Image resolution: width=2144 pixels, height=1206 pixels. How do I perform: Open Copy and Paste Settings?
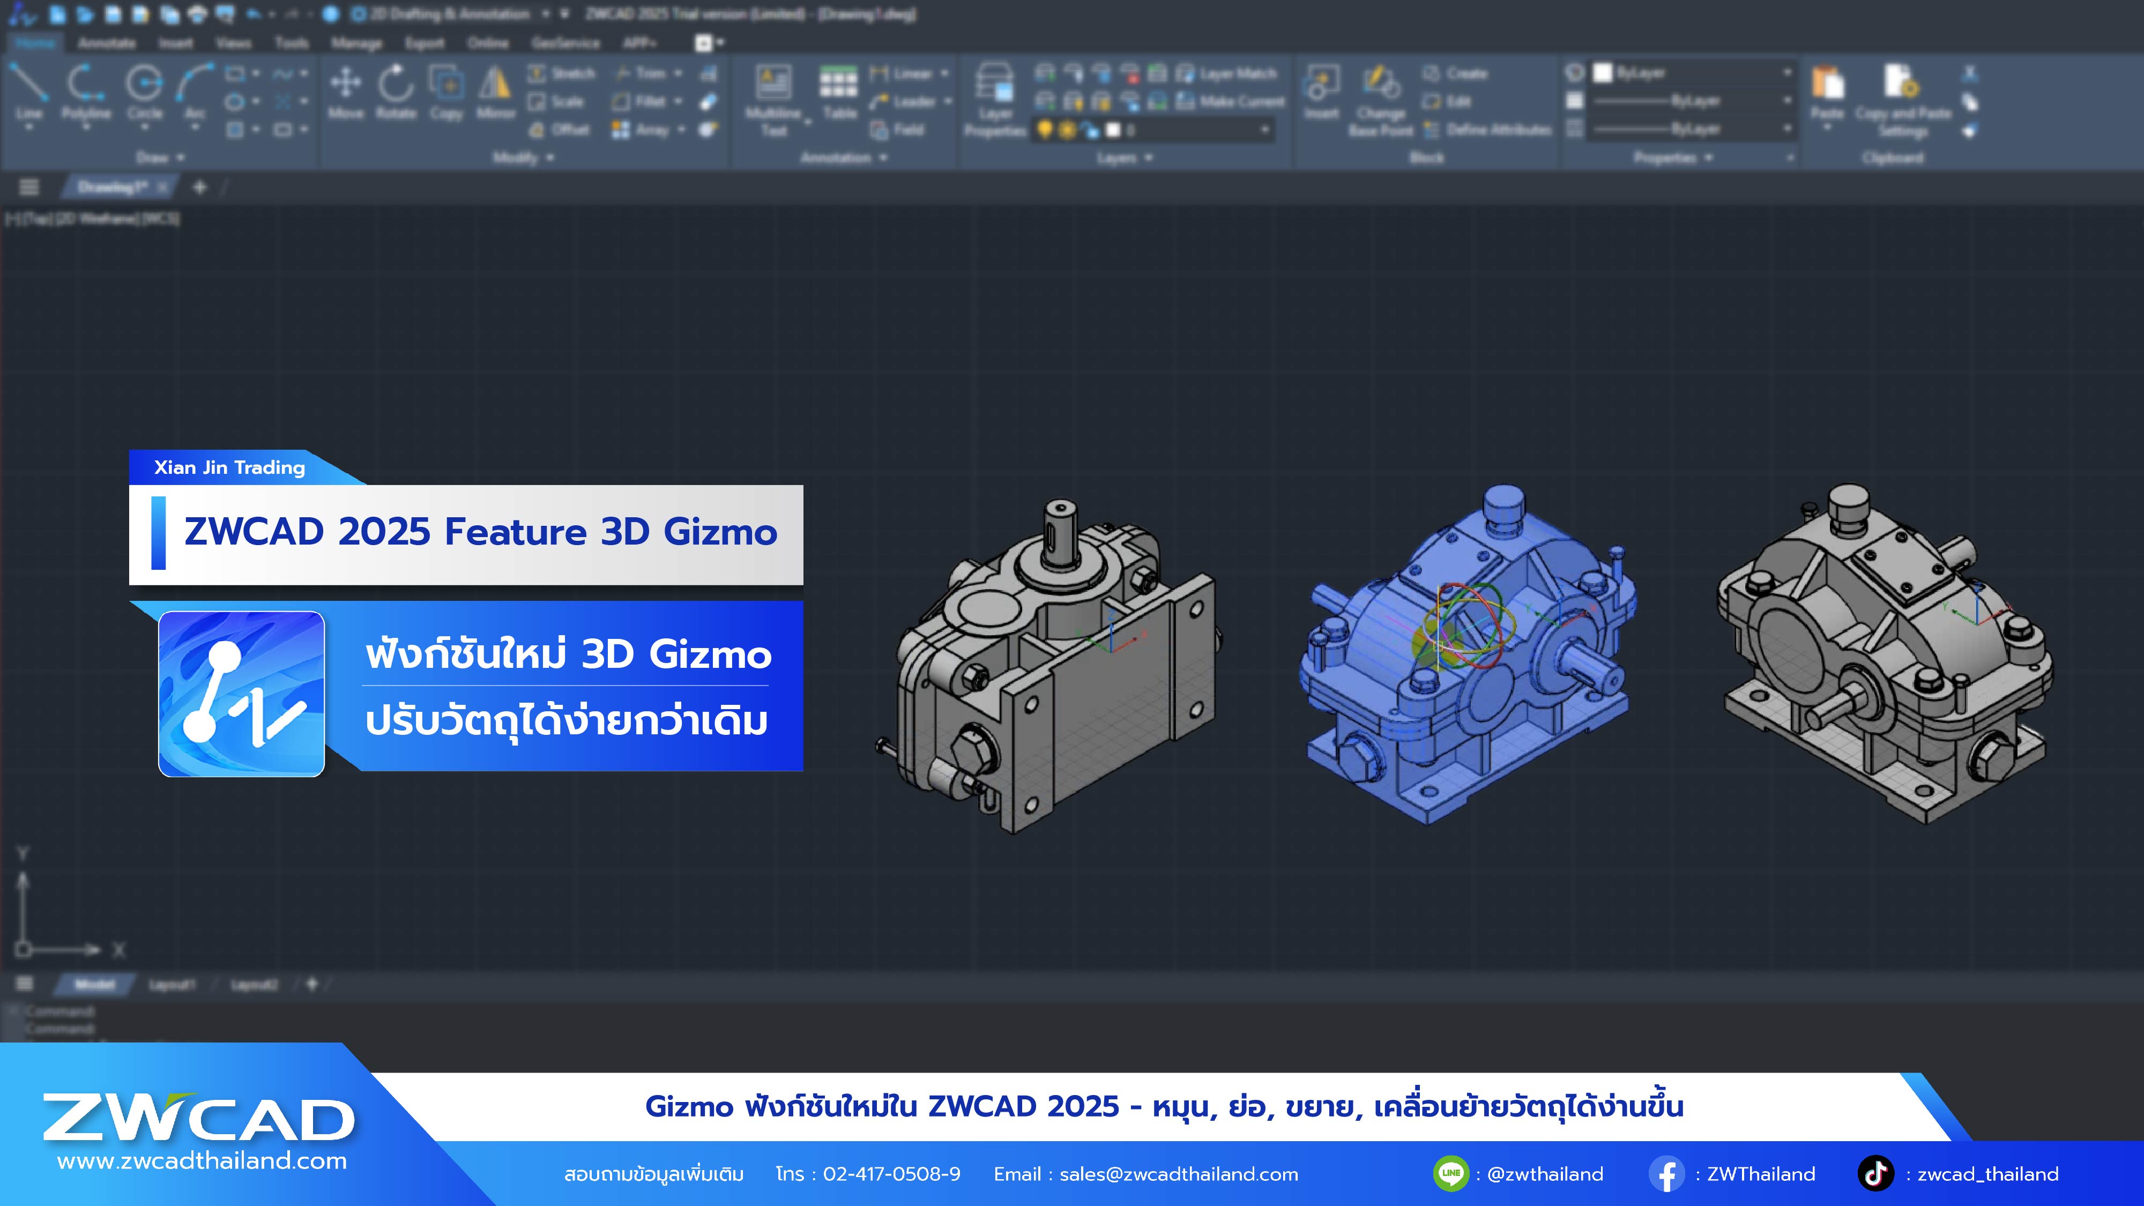[1903, 101]
